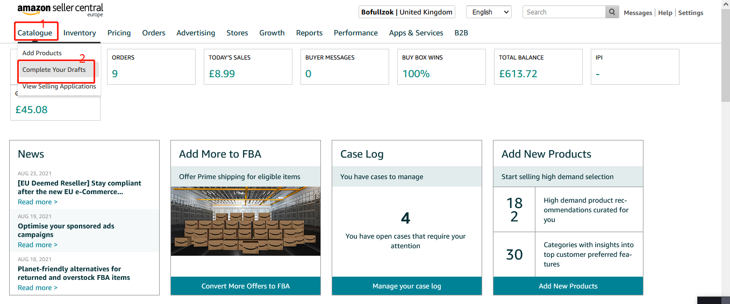The image size is (730, 304).
Task: Click Manage your case log button
Action: click(x=407, y=286)
